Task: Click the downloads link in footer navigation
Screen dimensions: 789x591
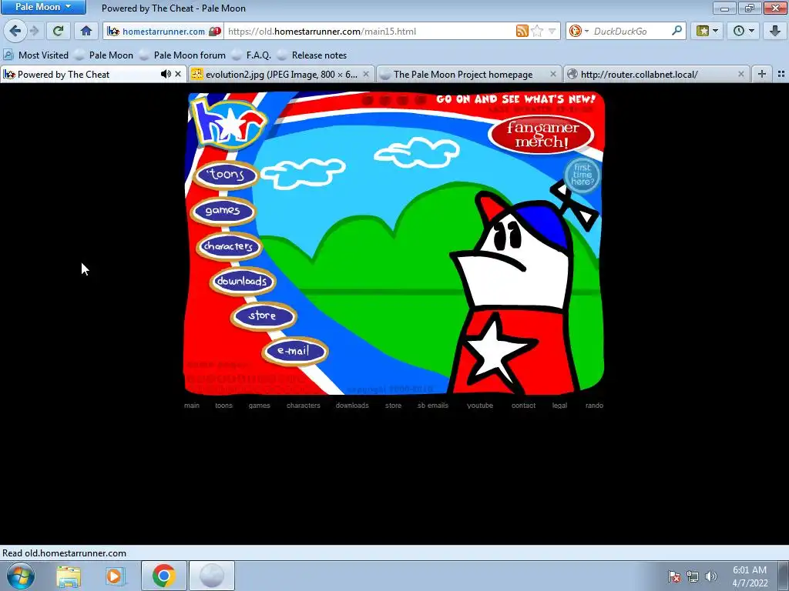Action: click(x=352, y=406)
